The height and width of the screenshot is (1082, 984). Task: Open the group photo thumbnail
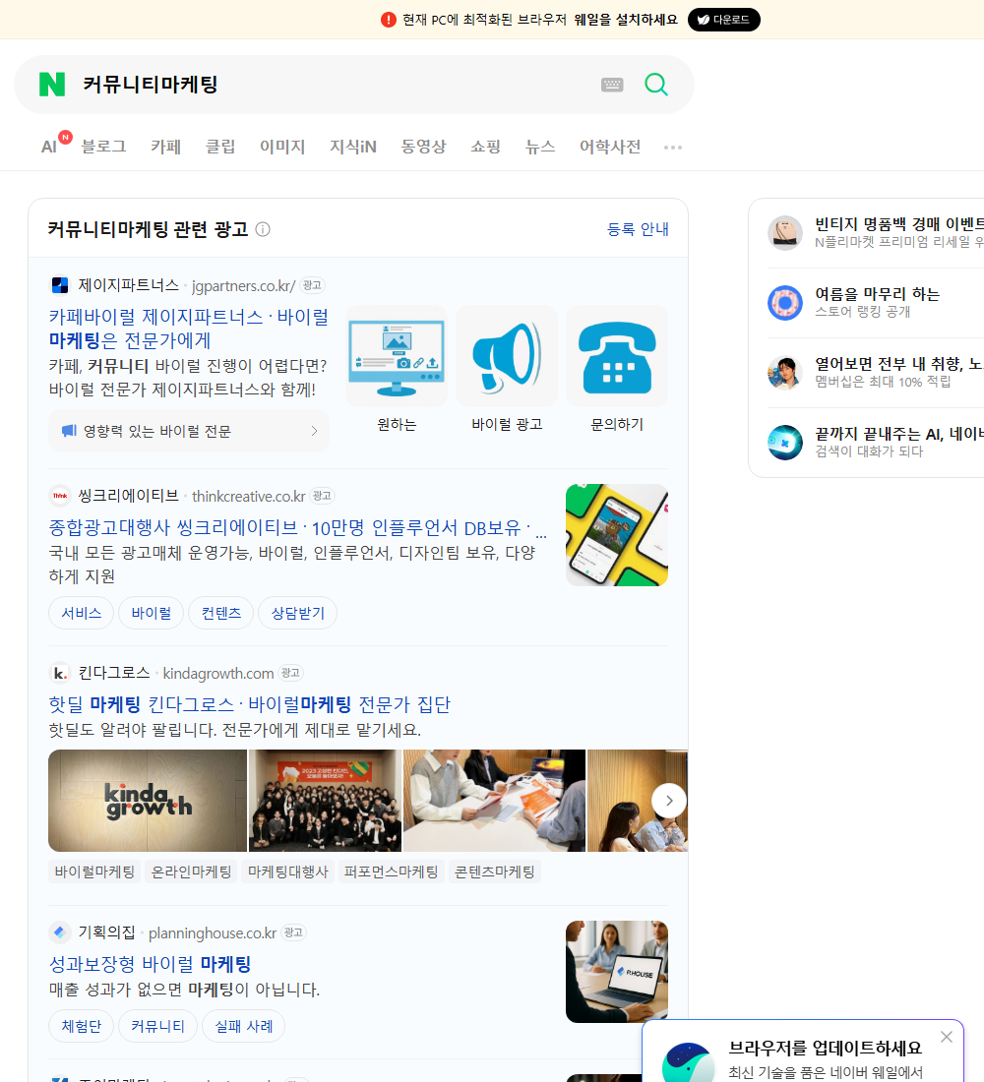326,801
